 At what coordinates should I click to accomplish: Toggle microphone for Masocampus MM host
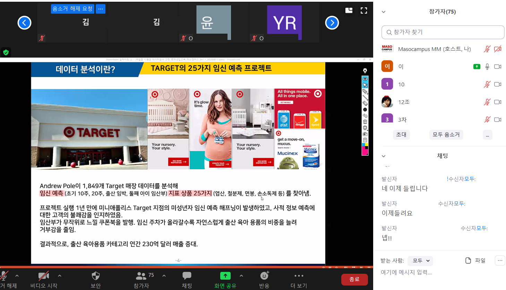click(487, 49)
